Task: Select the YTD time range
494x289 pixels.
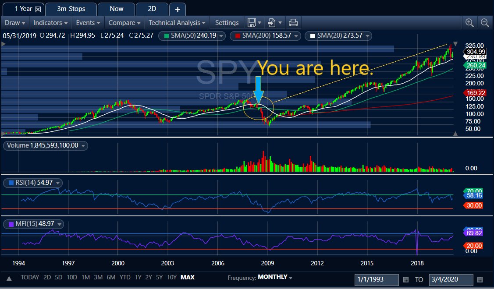Action: pyautogui.click(x=125, y=277)
